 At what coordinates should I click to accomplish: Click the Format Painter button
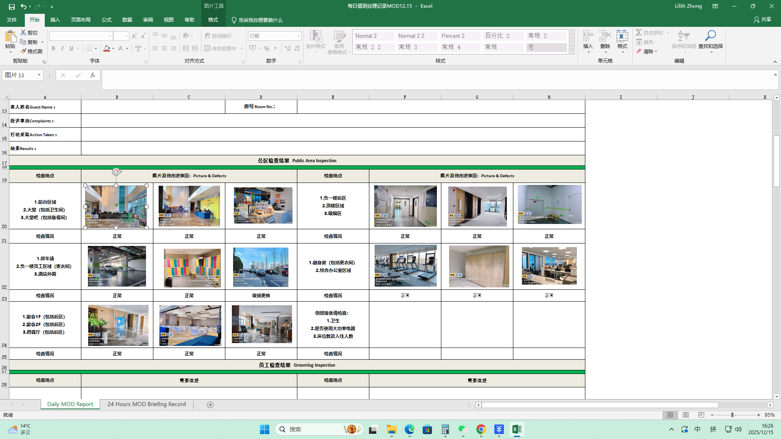tap(31, 51)
